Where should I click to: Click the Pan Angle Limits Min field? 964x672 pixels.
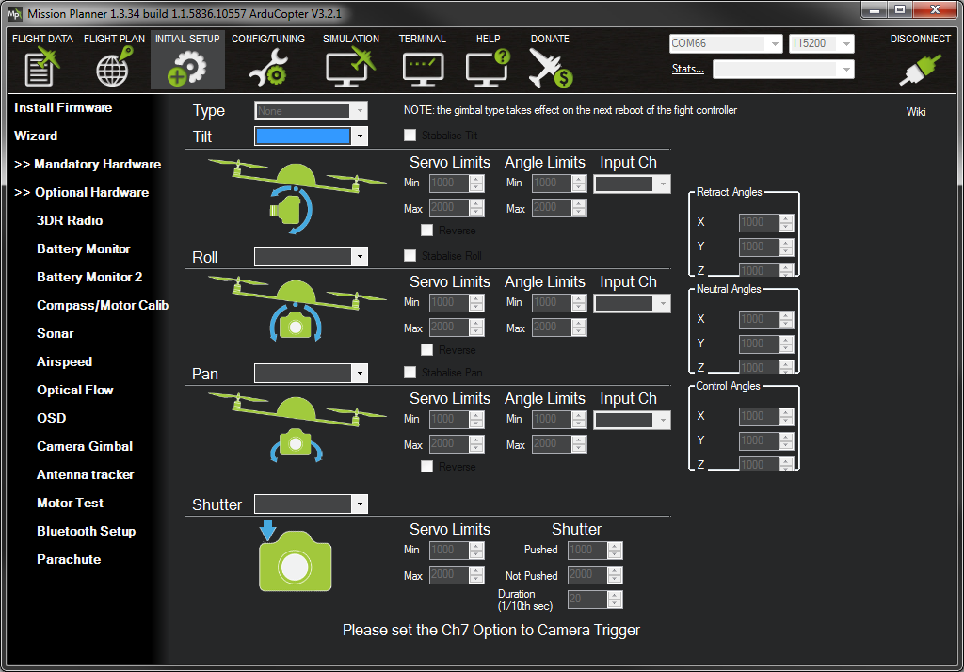[x=559, y=420]
